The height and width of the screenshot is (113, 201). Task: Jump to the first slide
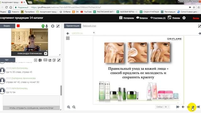(x=178, y=107)
